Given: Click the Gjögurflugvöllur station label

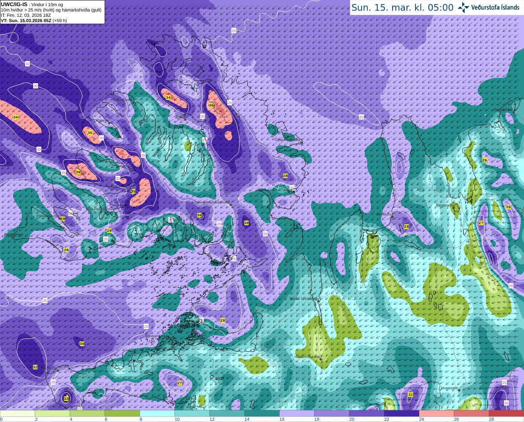Looking at the screenshot, I should (x=289, y=140).
